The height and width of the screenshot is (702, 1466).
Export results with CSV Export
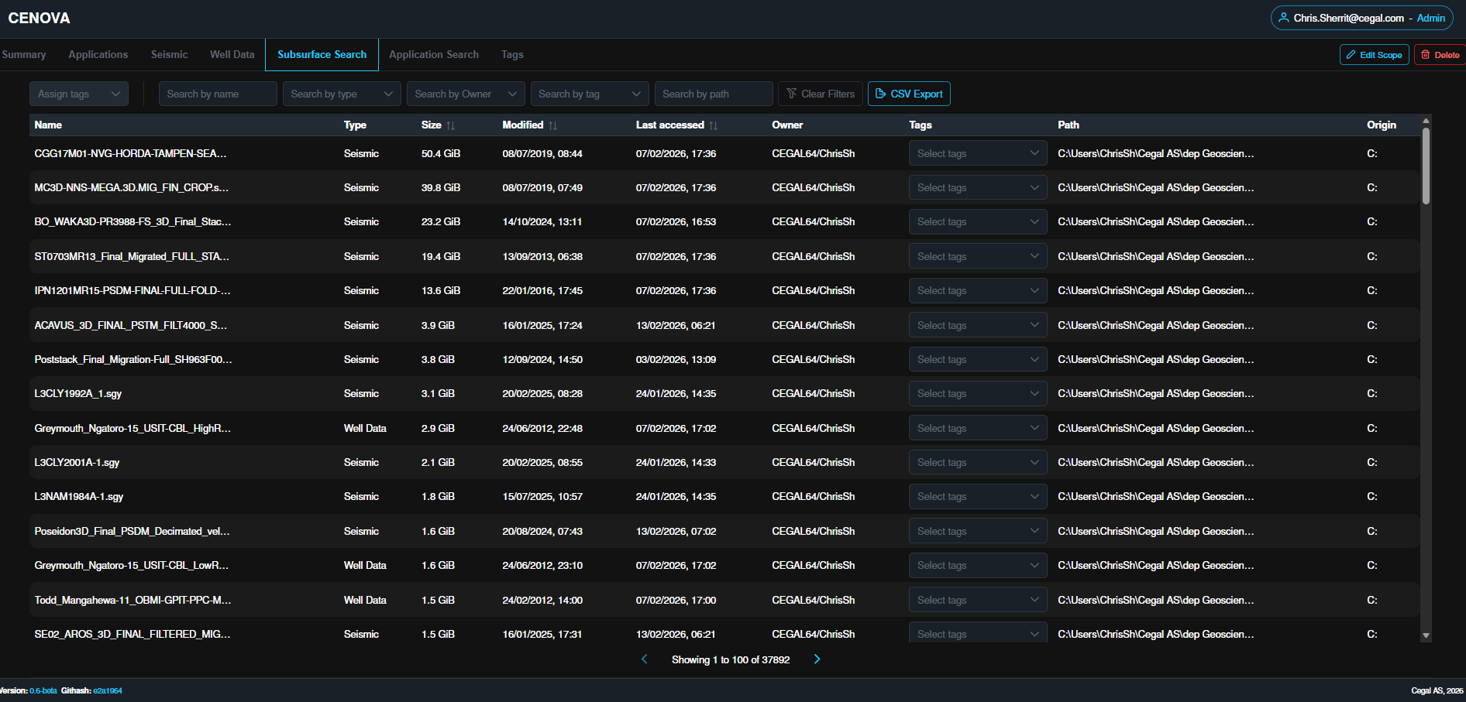pos(909,94)
